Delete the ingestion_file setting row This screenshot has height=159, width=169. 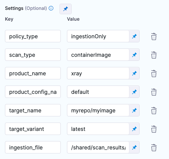pos(154,148)
